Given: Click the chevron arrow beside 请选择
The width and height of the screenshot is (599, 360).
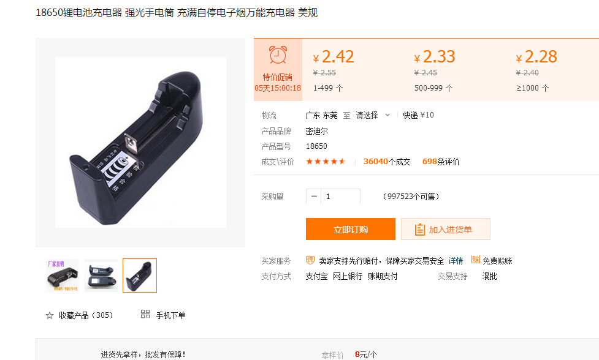Looking at the screenshot, I should point(387,115).
